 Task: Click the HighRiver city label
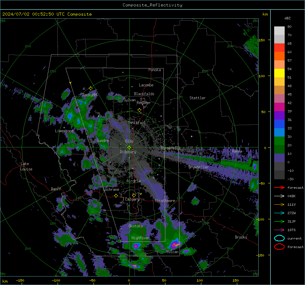click(x=141, y=238)
